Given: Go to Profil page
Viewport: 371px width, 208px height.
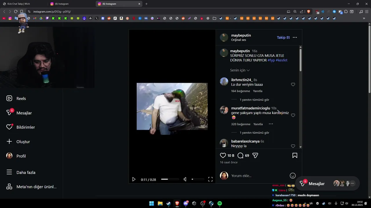Looking at the screenshot, I should 16,156.
